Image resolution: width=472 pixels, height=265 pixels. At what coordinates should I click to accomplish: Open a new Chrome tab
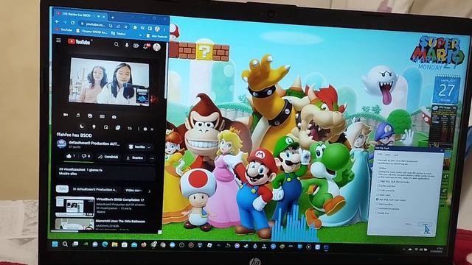112,18
